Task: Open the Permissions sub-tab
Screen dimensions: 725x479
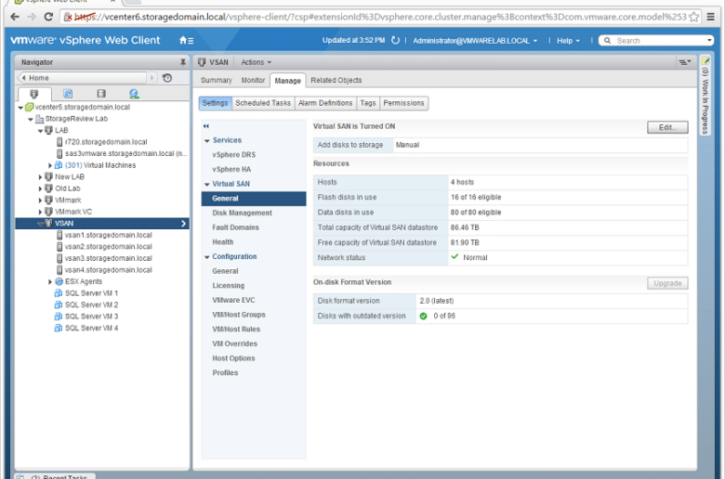Action: (x=403, y=103)
